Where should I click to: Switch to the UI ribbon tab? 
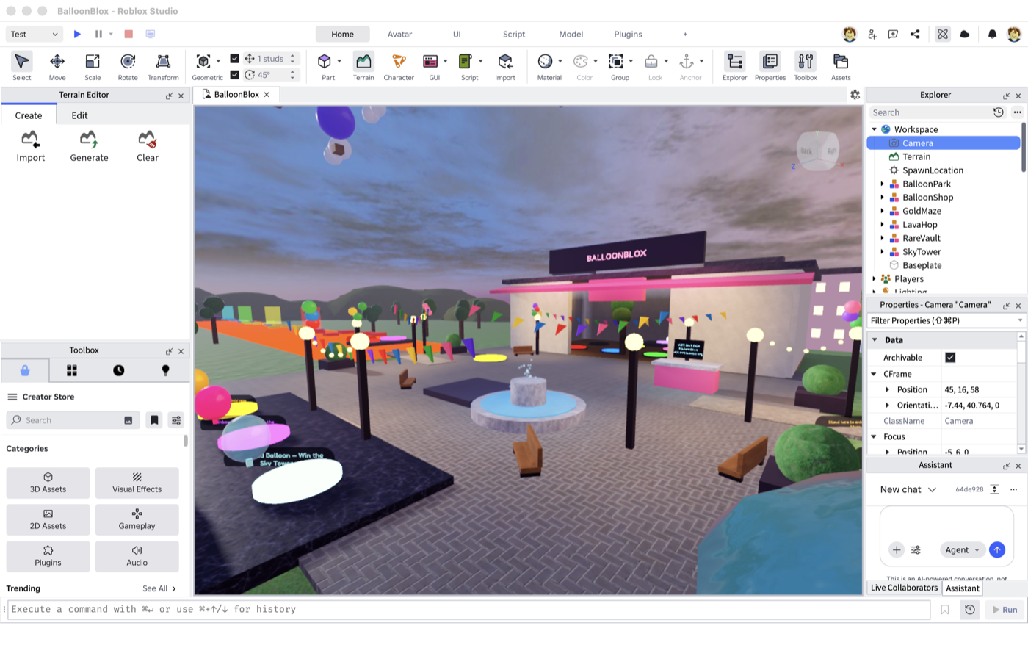point(457,35)
